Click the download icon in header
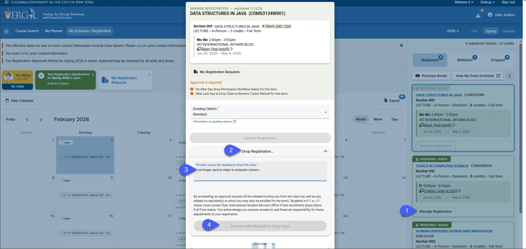This screenshot has height=249, width=526. (478, 15)
